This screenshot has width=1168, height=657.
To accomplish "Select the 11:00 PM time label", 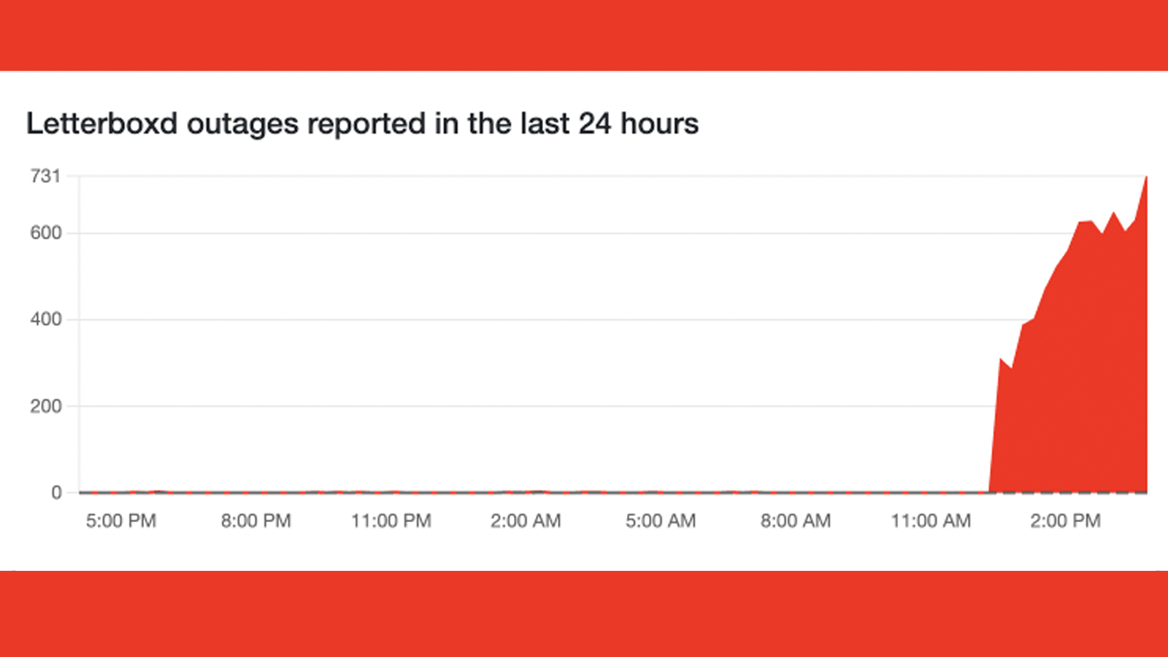I will (391, 521).
